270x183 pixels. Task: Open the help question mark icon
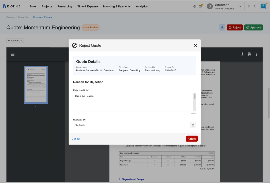[x=263, y=6]
